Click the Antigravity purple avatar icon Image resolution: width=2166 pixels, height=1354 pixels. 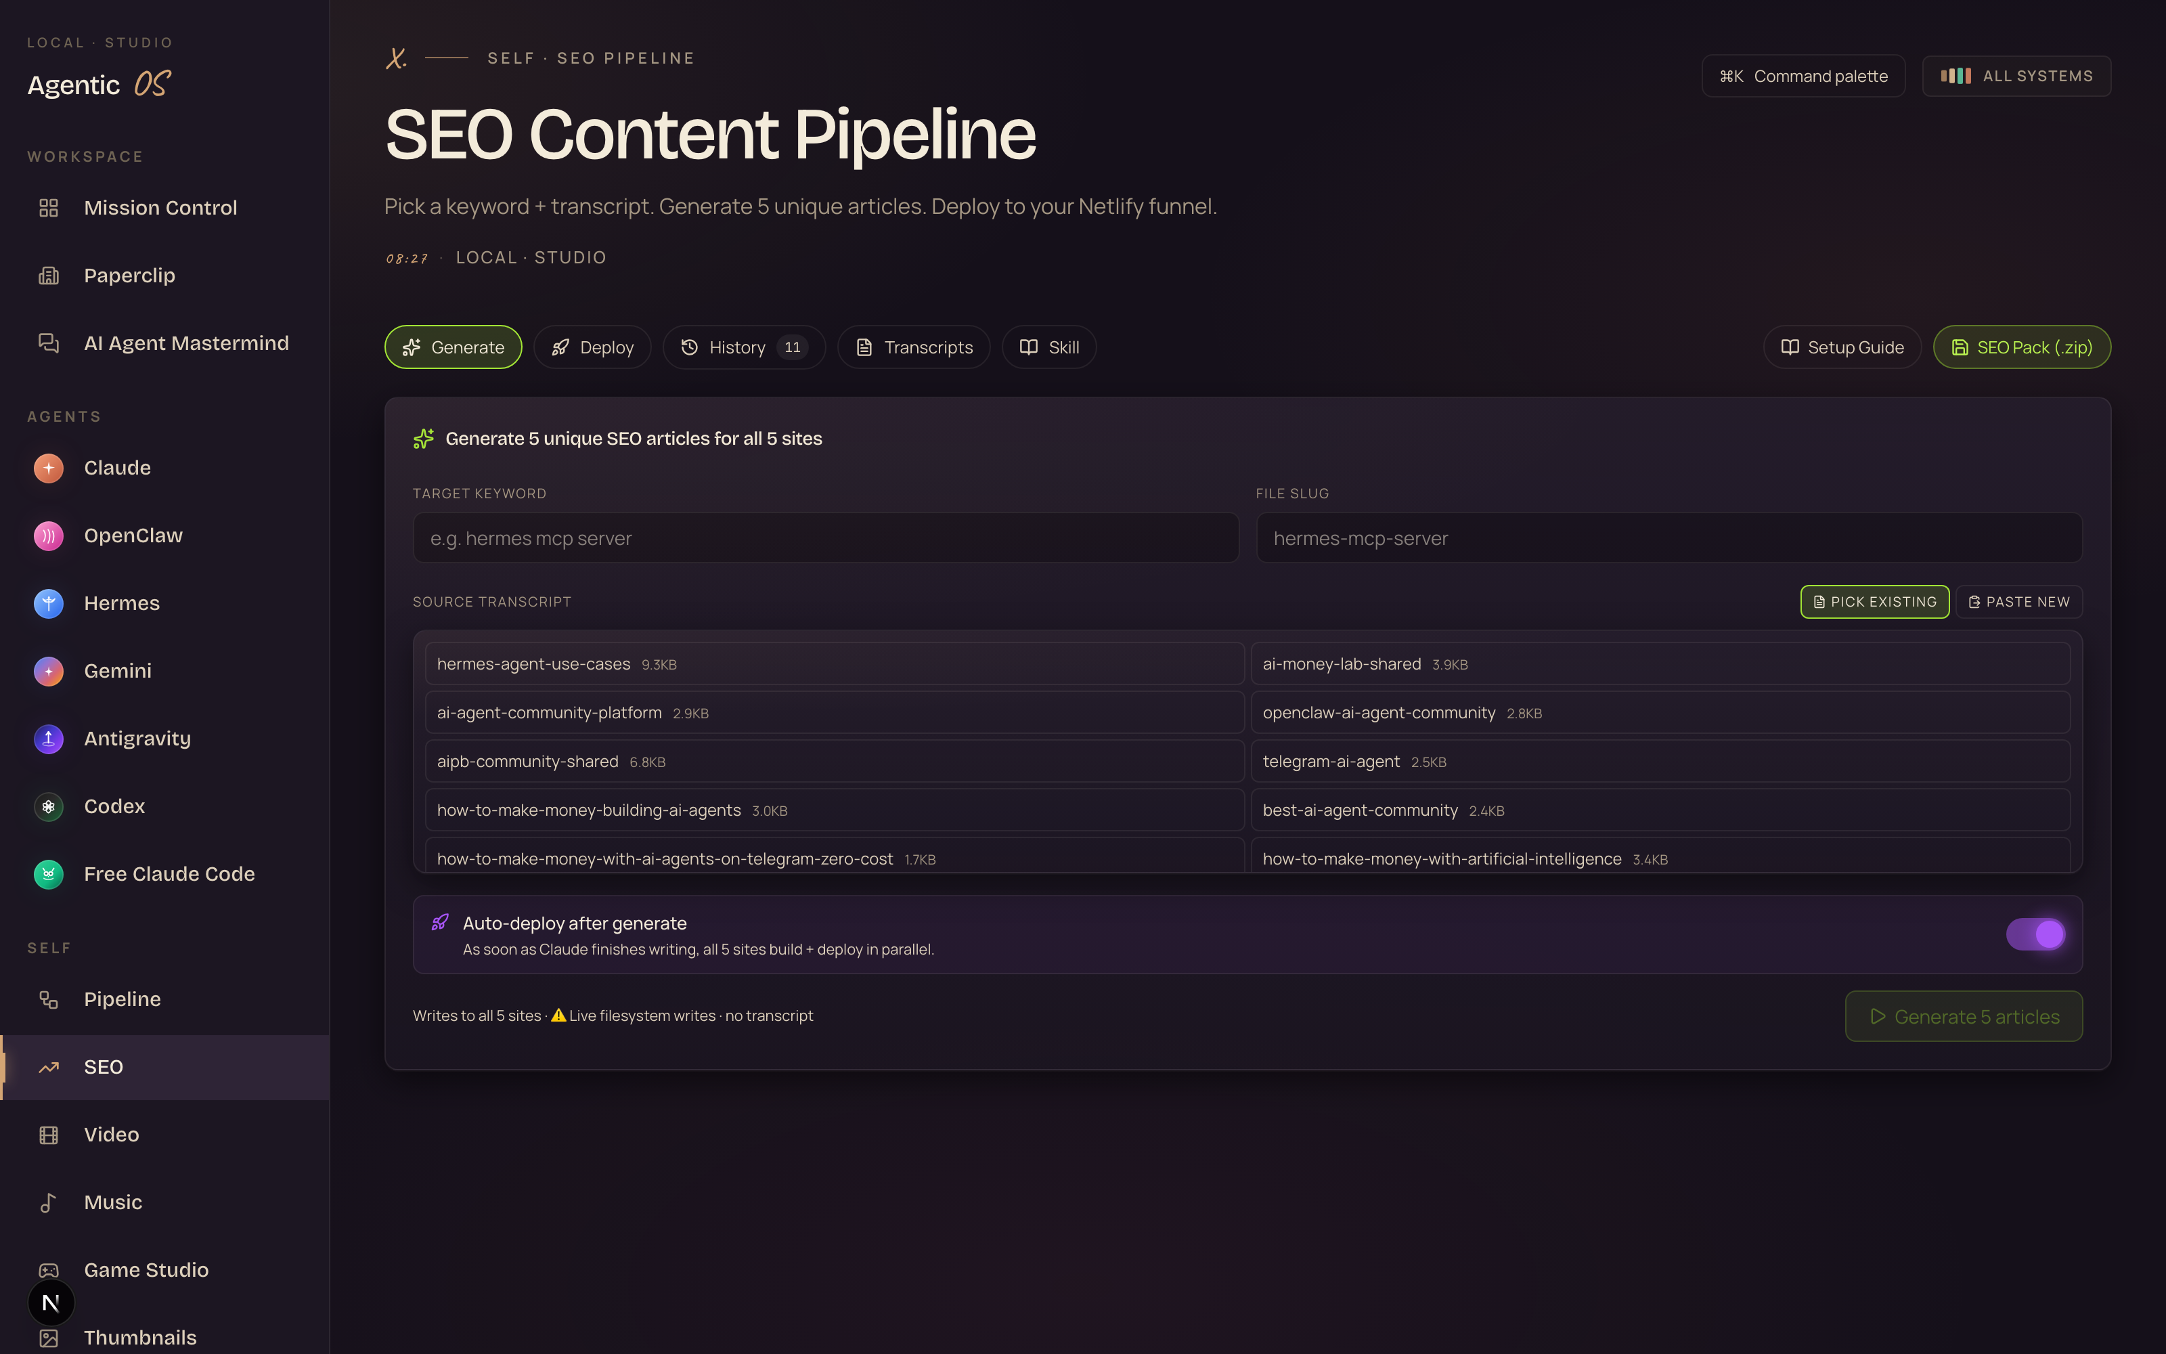(48, 739)
